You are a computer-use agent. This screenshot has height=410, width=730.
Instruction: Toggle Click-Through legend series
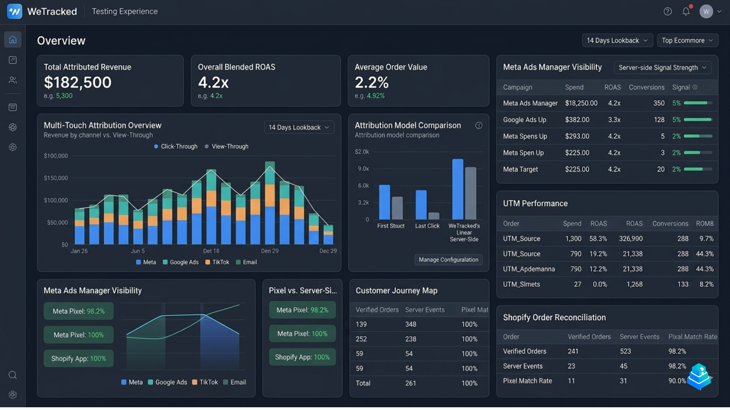pyautogui.click(x=176, y=146)
